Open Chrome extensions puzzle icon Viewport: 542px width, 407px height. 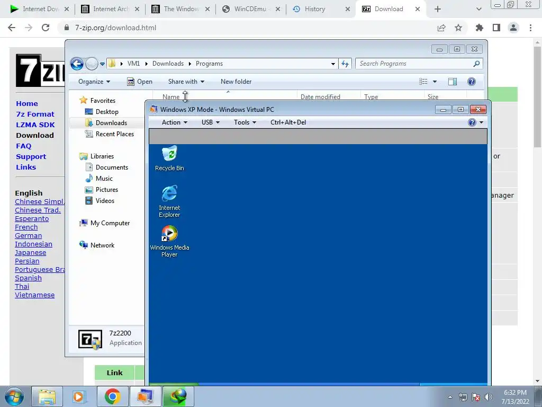(479, 28)
